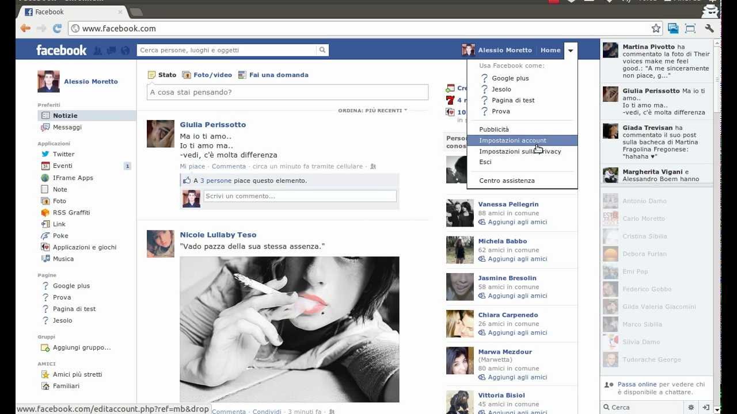
Task: Focus the Facebook search field
Action: point(227,50)
